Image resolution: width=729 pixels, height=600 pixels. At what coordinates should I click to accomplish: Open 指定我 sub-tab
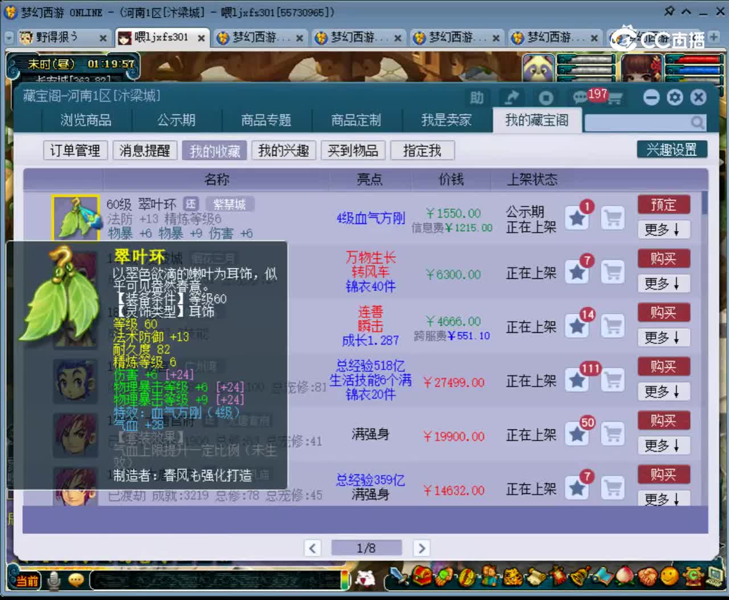point(423,150)
